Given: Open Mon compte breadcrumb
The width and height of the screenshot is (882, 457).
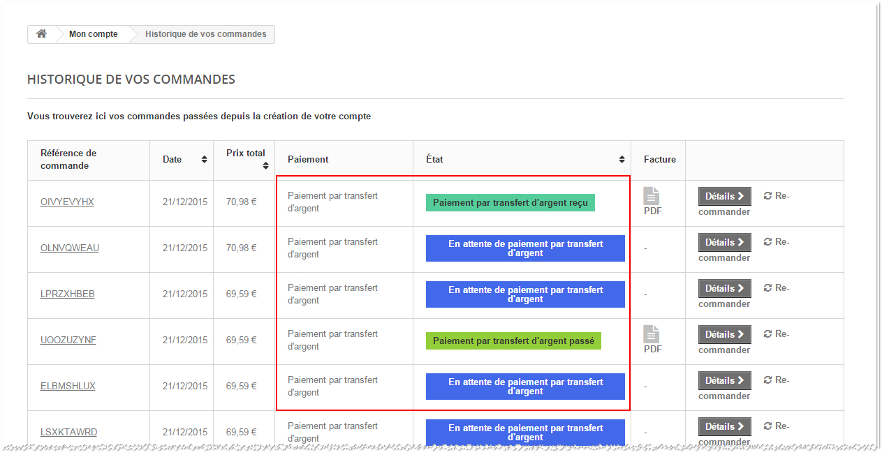Looking at the screenshot, I should 93,34.
